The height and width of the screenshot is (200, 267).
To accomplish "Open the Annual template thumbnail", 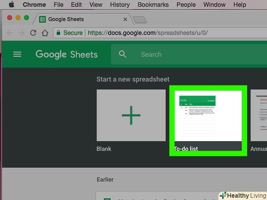I will tap(259, 115).
